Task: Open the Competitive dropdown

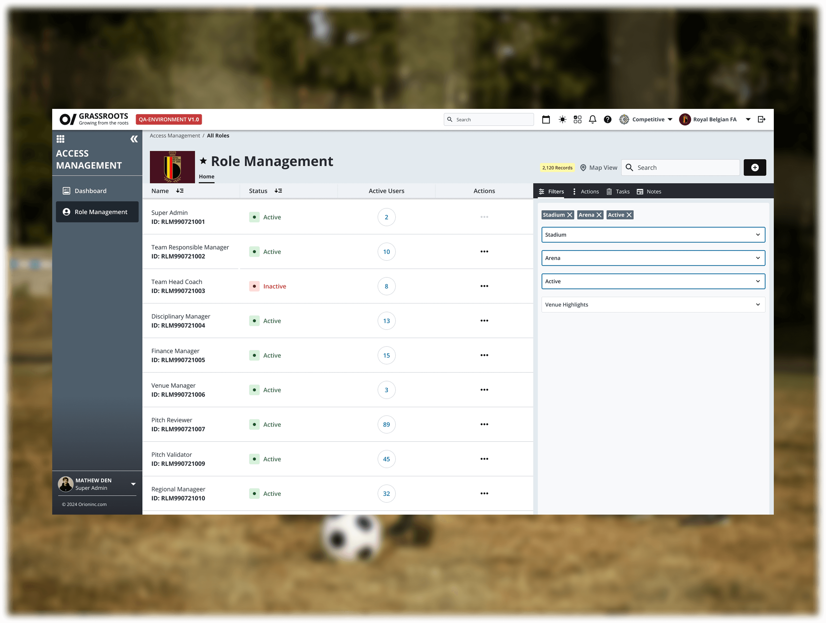Action: point(648,120)
